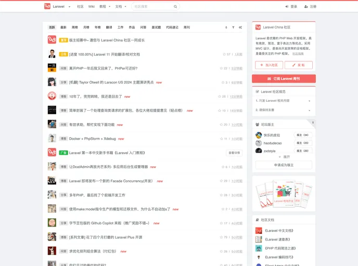The width and height of the screenshot is (358, 266).
Task: Switch to the 翻译 tab
Action: tap(109, 28)
